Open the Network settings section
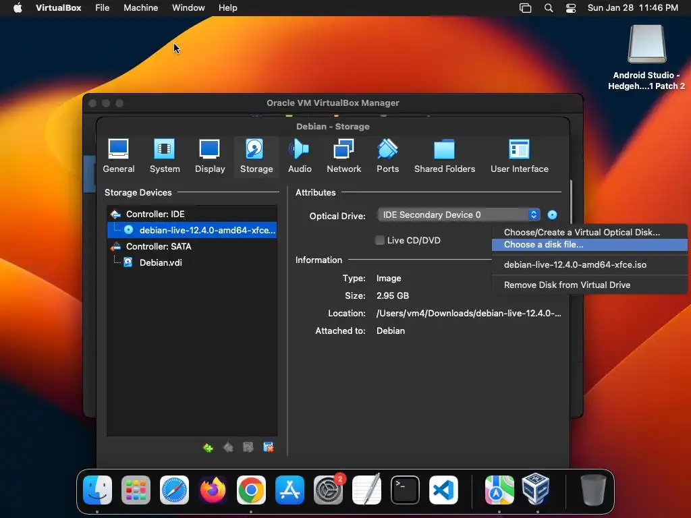691x518 pixels. (x=343, y=156)
